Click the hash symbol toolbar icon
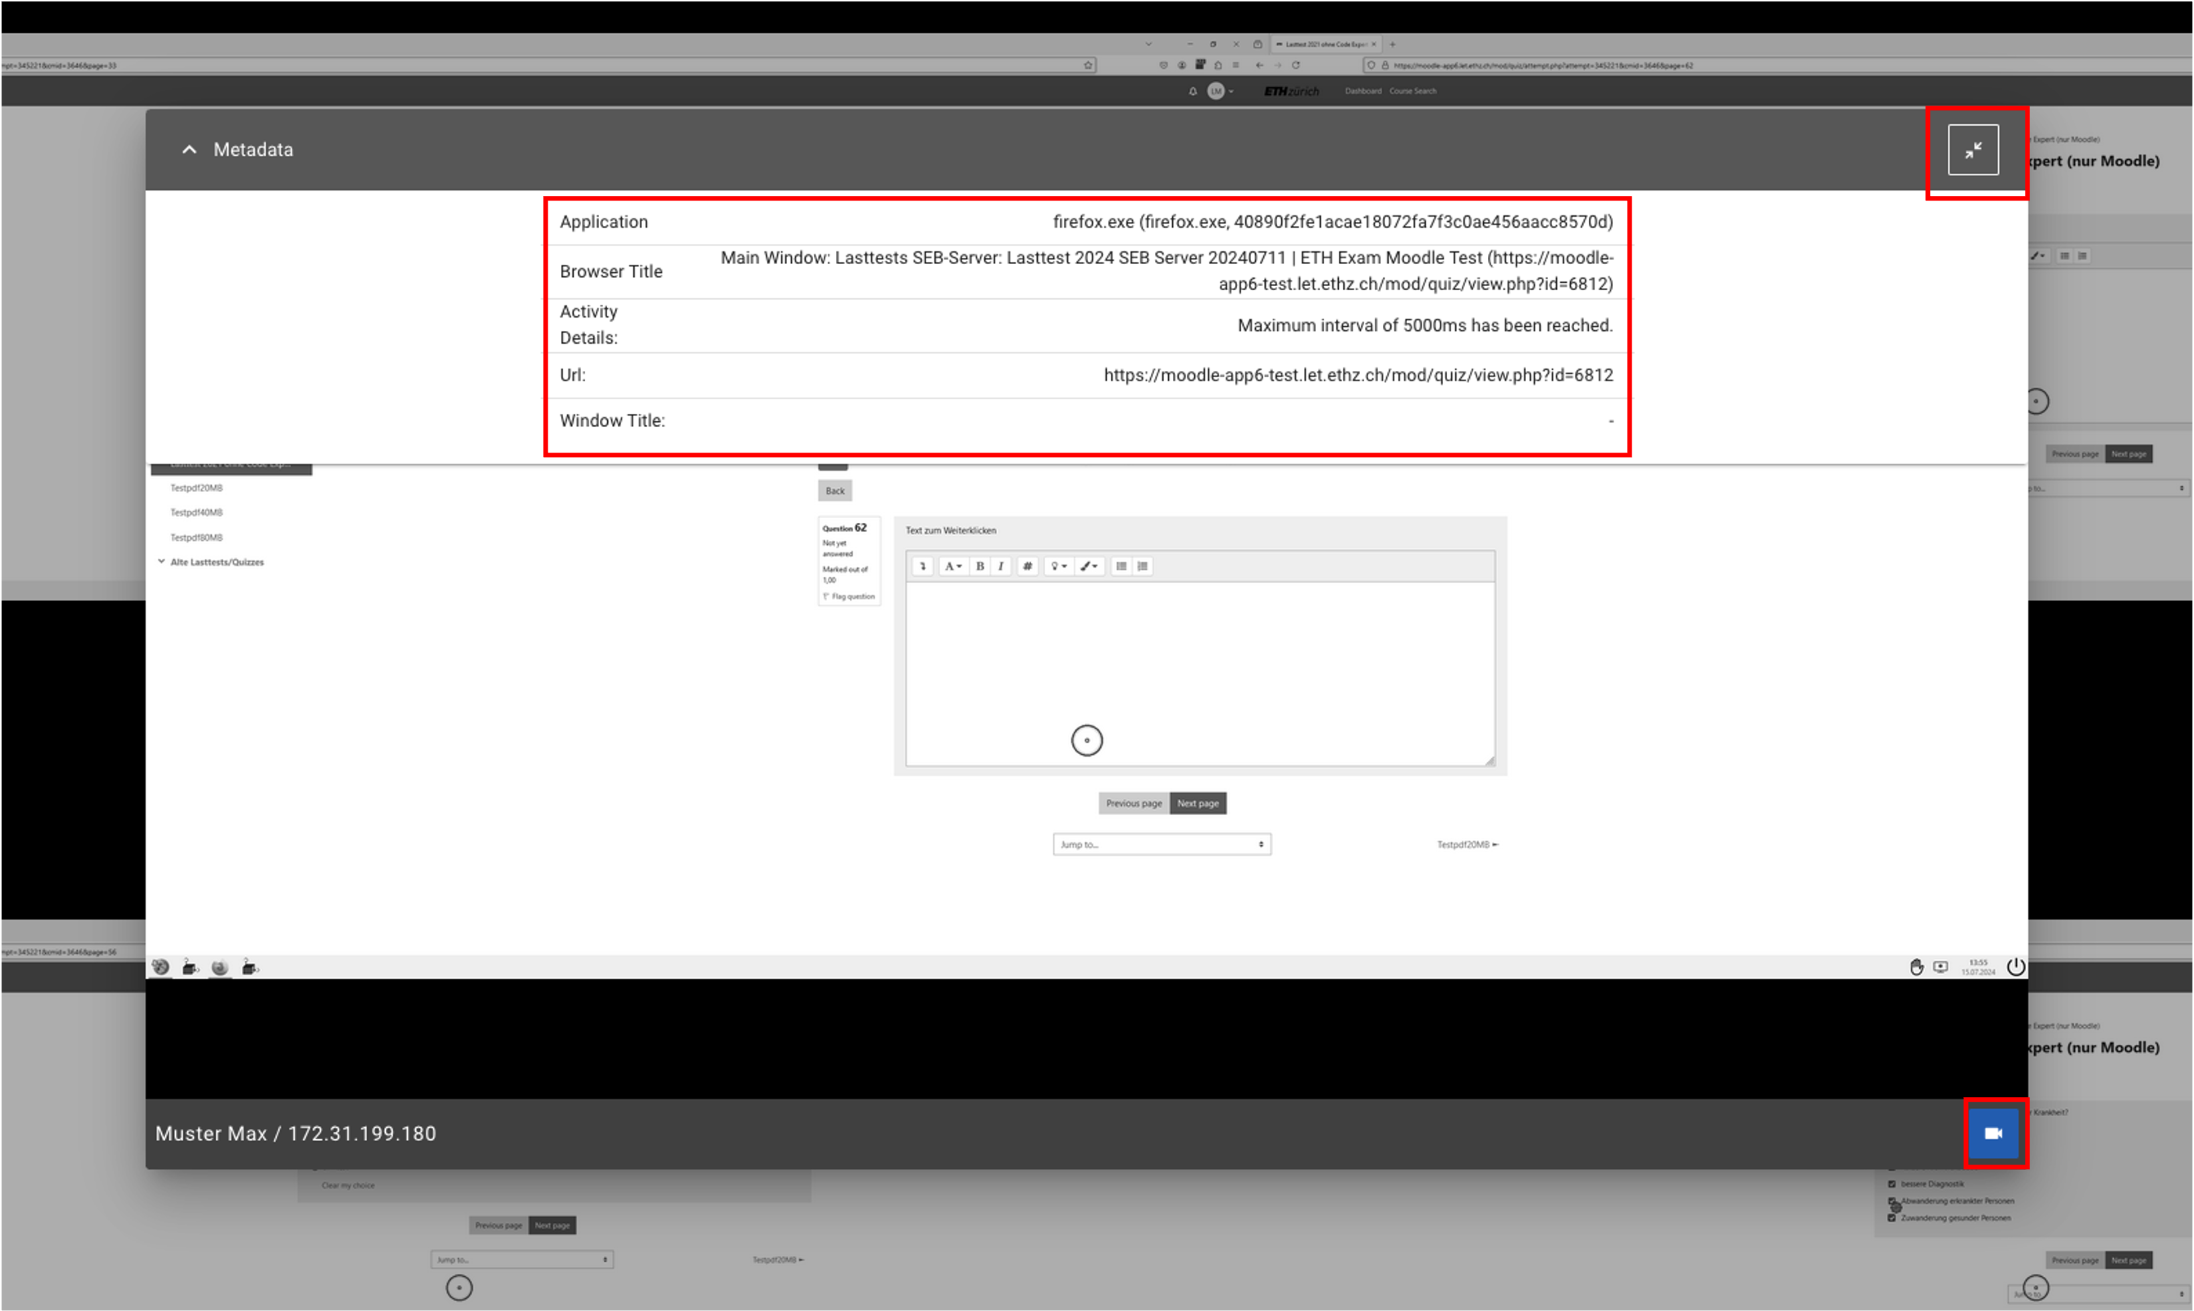The width and height of the screenshot is (2194, 1311). click(1026, 566)
